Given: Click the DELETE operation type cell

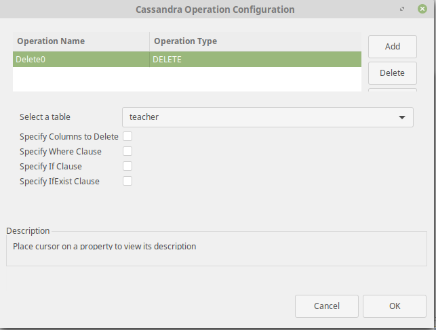Looking at the screenshot, I should coord(255,59).
